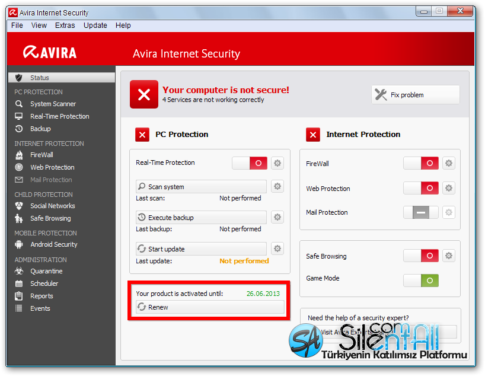Select Real-Time Protection in sidebar

tap(60, 116)
